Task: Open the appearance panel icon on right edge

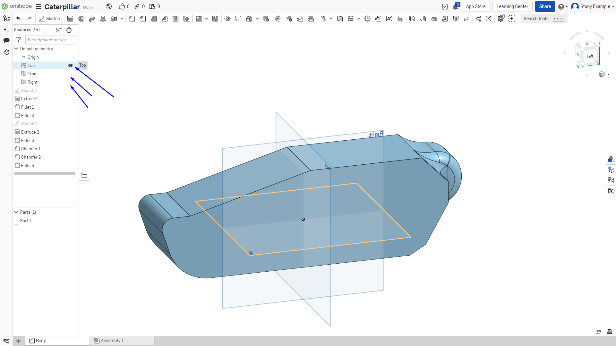Action: click(611, 159)
